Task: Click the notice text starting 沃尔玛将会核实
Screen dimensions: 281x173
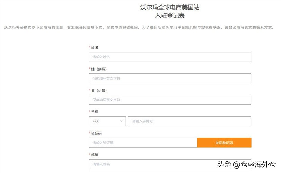Action: pyautogui.click(x=139, y=27)
